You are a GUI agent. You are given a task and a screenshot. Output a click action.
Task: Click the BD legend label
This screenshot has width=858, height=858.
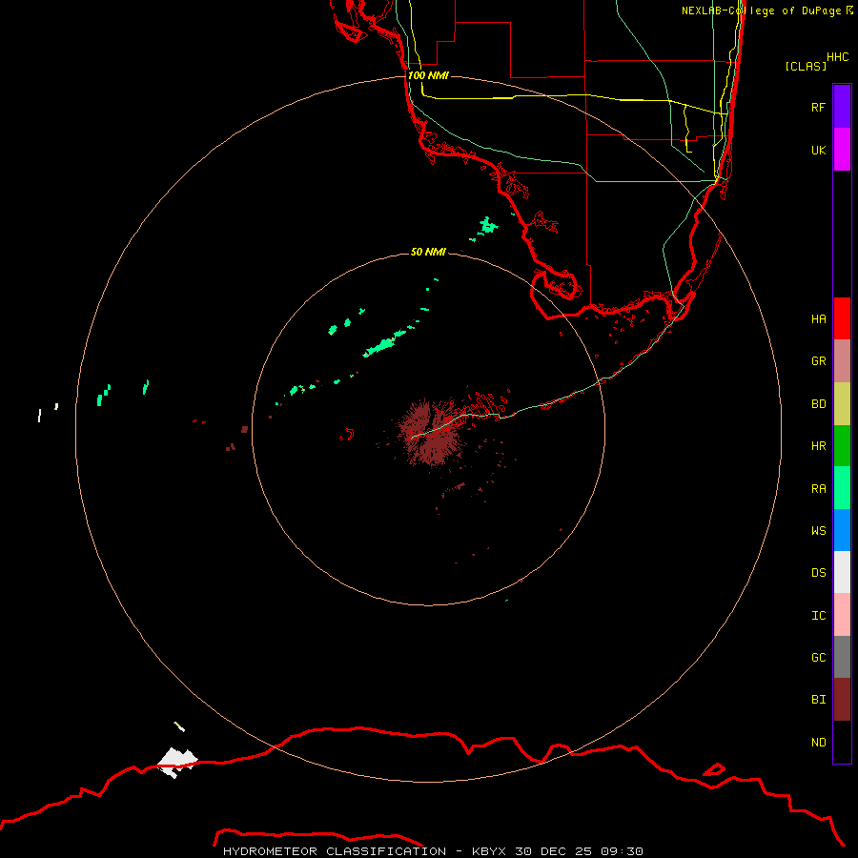click(818, 404)
